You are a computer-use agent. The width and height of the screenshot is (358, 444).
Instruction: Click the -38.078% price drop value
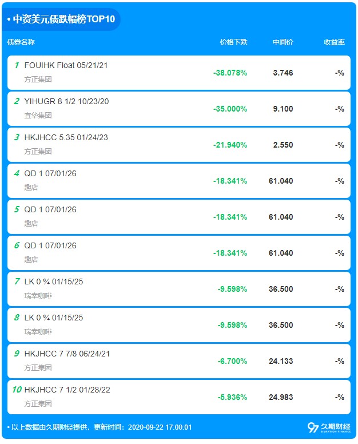click(230, 73)
